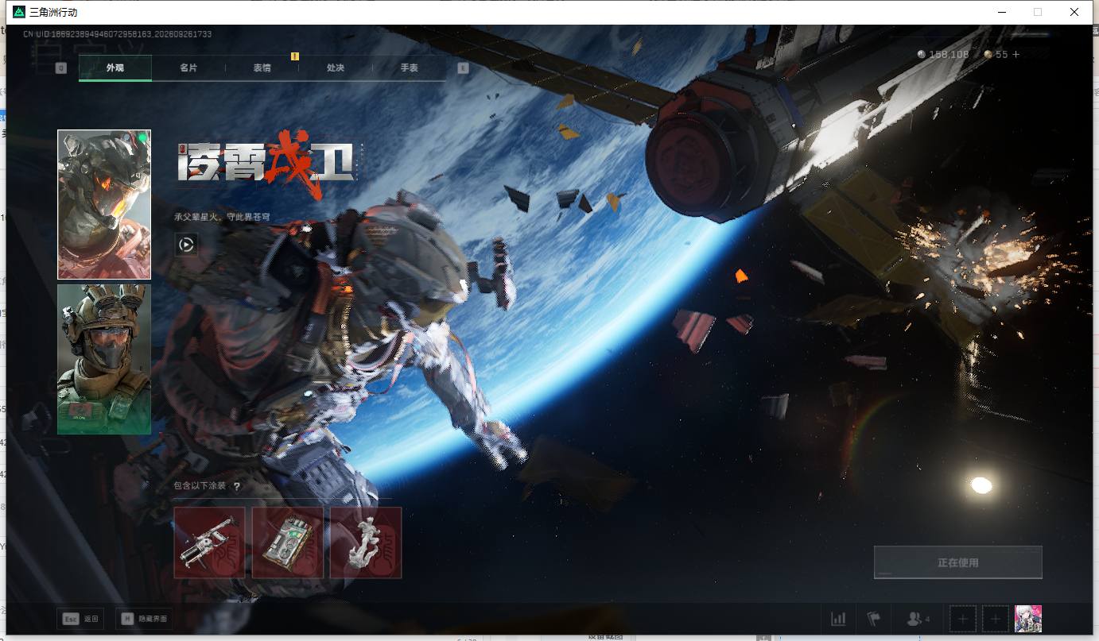Select the statue charm skin thumbnail

(x=366, y=543)
